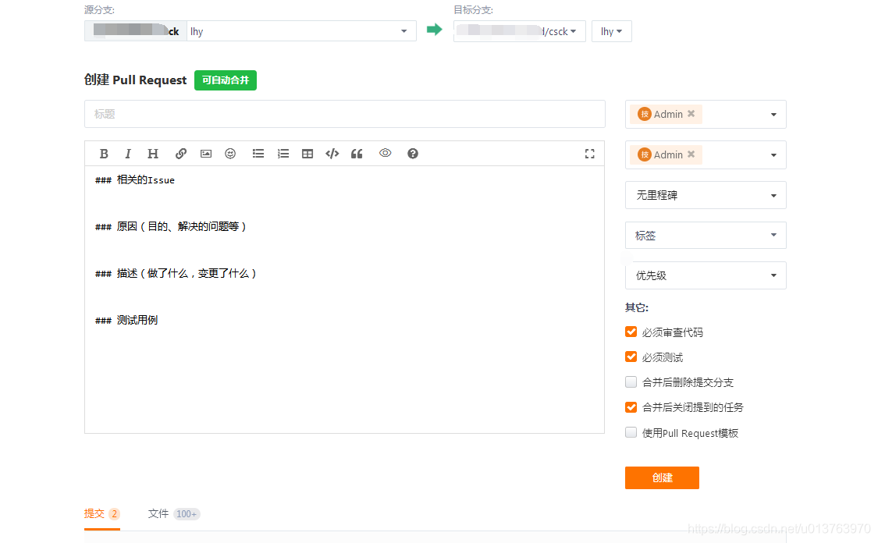Click the 创建 button
This screenshot has width=878, height=543.
pyautogui.click(x=662, y=478)
